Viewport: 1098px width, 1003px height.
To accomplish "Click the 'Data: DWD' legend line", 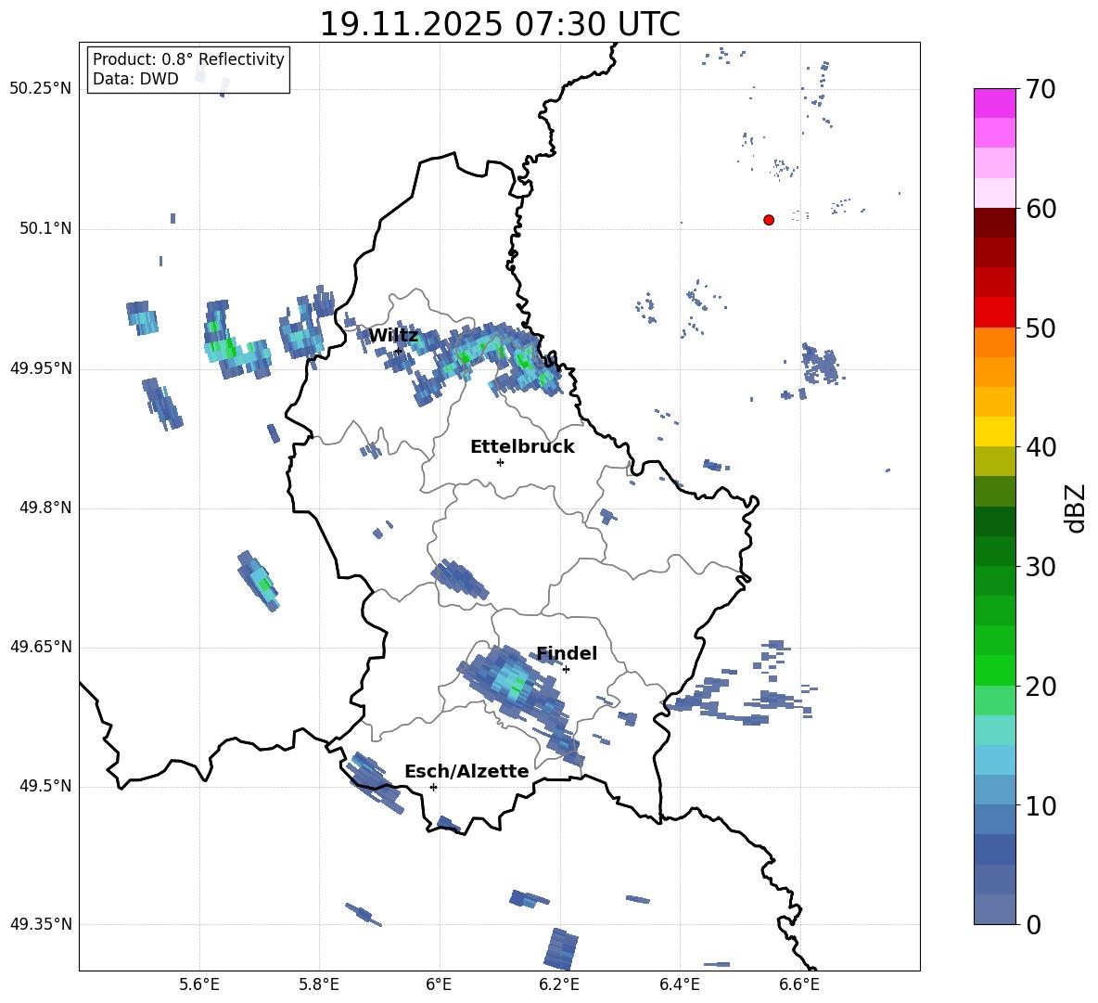I will tap(135, 79).
